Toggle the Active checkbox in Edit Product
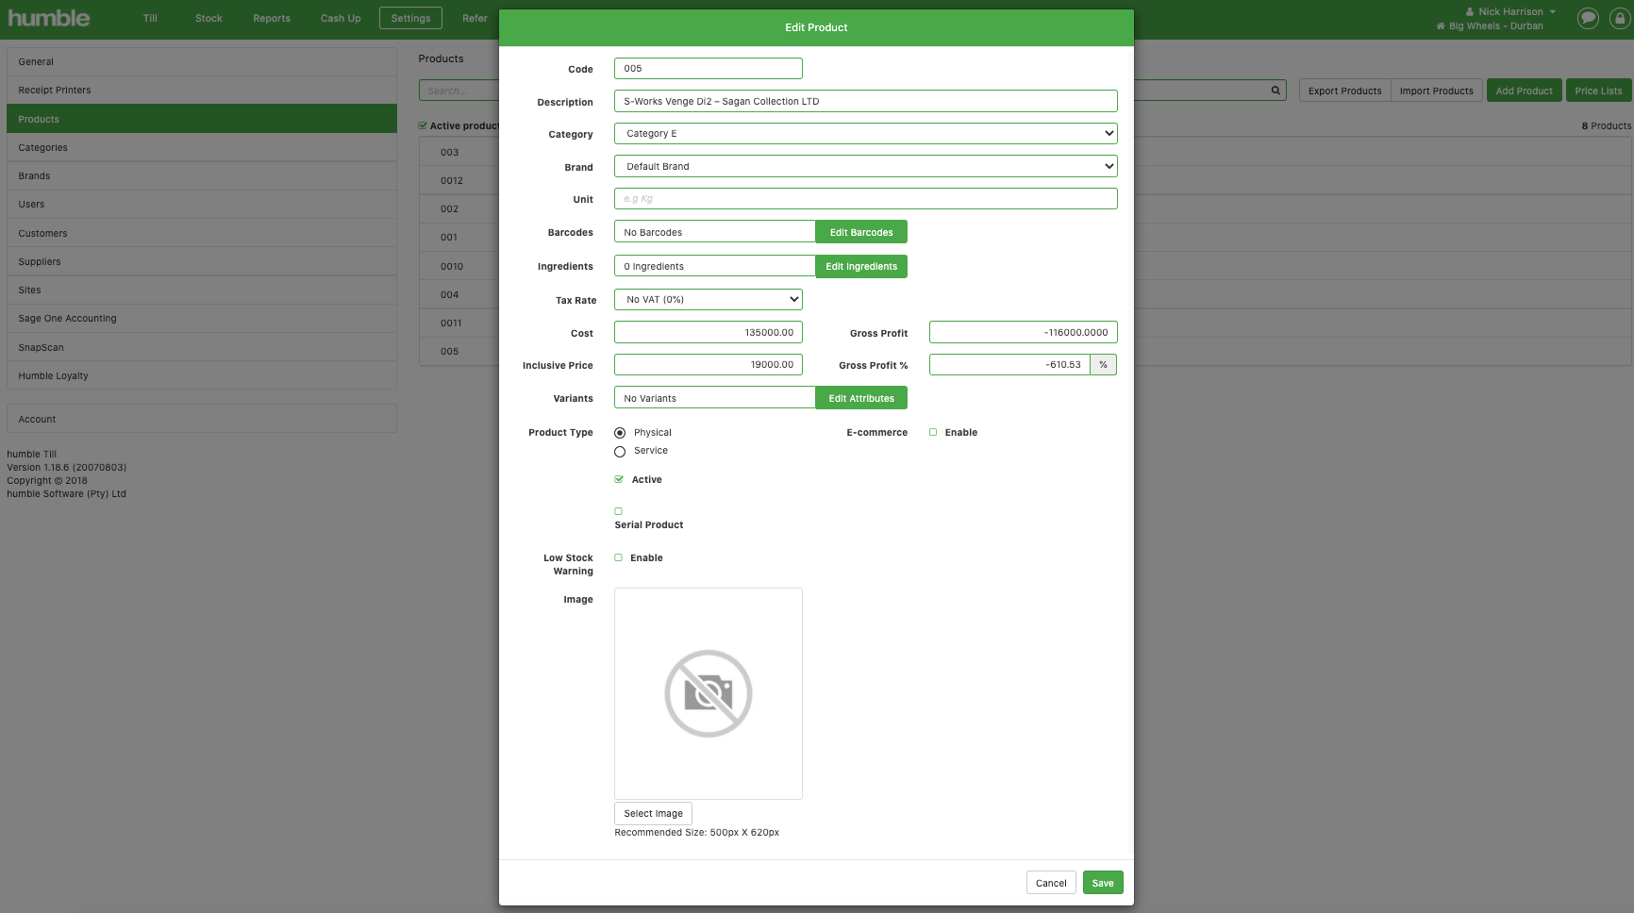1634x913 pixels. [x=619, y=479]
